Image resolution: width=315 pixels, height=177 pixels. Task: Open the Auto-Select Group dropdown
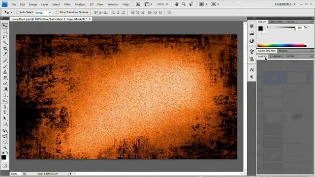43,13
